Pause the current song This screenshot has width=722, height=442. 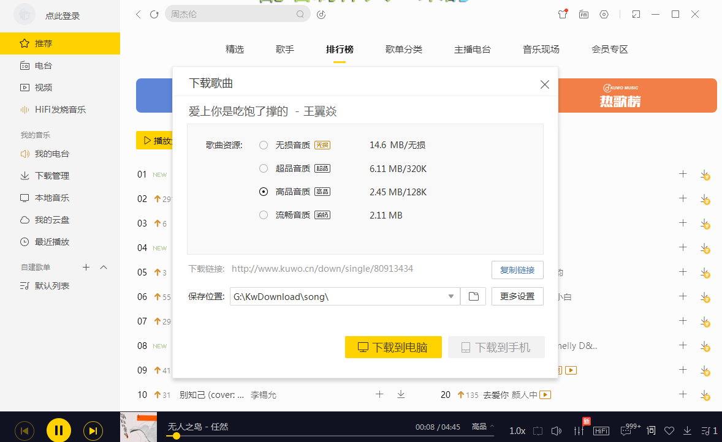pyautogui.click(x=58, y=430)
